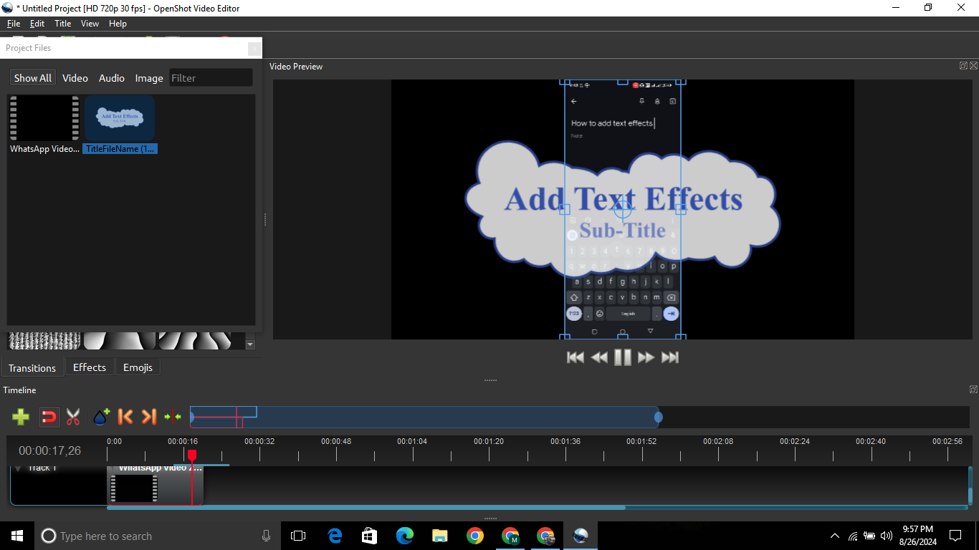Open the File menu
Image resolution: width=979 pixels, height=550 pixels.
click(14, 24)
